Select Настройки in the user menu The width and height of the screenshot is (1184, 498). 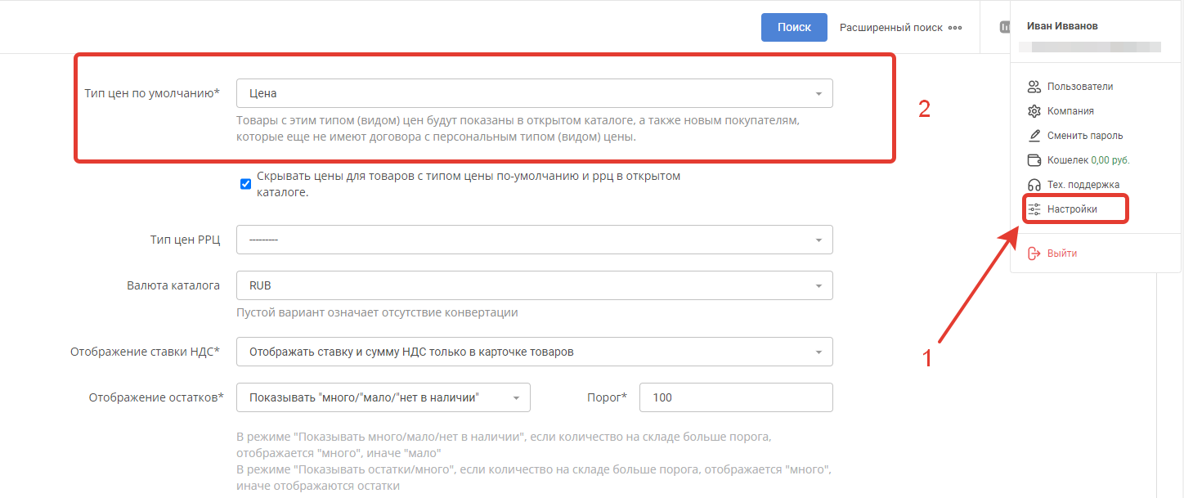pyautogui.click(x=1072, y=209)
